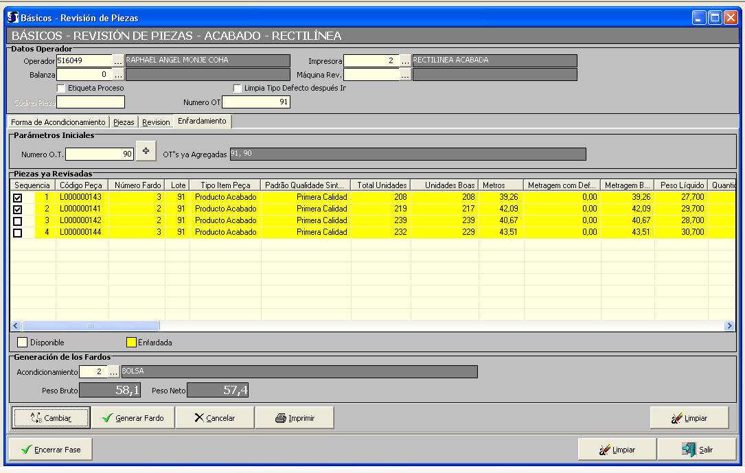This screenshot has height=473, width=745.
Task: Switch to the Revision tab
Action: 156,122
